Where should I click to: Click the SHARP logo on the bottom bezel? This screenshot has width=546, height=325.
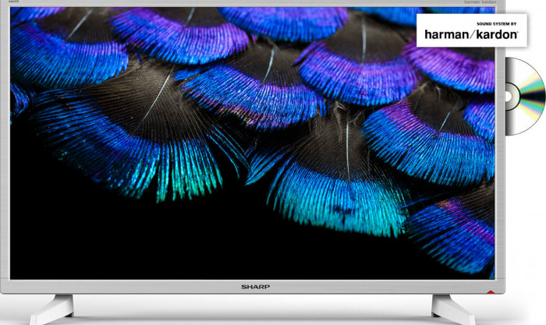pos(254,287)
